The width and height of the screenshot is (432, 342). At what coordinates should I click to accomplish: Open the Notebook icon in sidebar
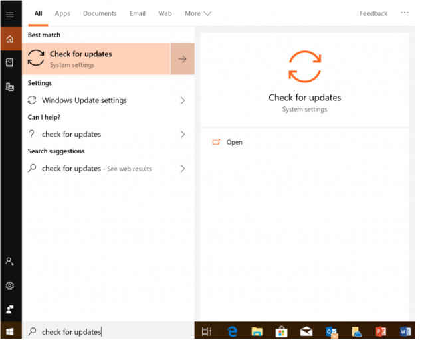click(10, 62)
